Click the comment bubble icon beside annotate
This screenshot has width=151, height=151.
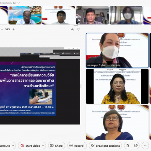[78, 29]
